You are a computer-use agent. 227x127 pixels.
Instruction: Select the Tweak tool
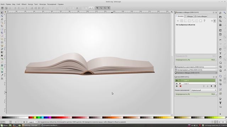coord(2,19)
